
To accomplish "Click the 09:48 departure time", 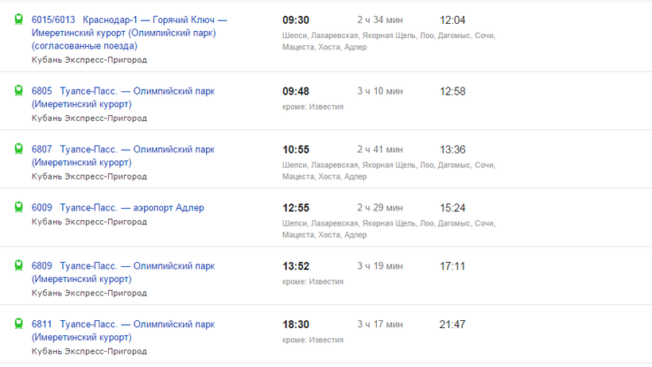I will (x=296, y=91).
